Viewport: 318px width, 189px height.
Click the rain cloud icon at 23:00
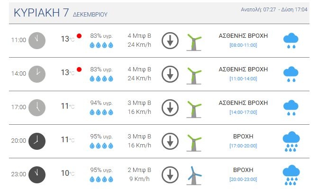[291, 175]
